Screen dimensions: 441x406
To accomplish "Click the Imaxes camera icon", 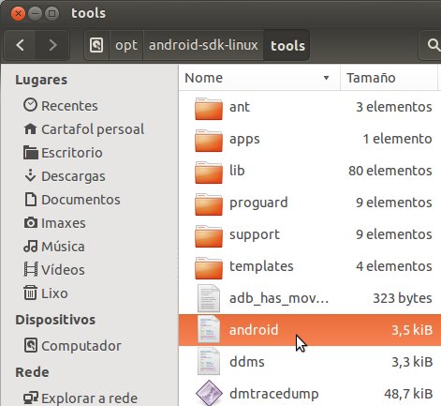I will click(x=31, y=223).
